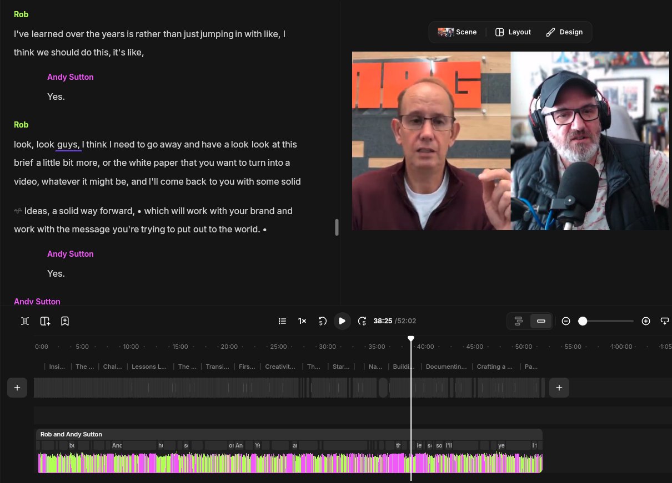Screen dimensions: 672x483
Task: Click the second 'Rob' speaker label
Action: point(21,125)
